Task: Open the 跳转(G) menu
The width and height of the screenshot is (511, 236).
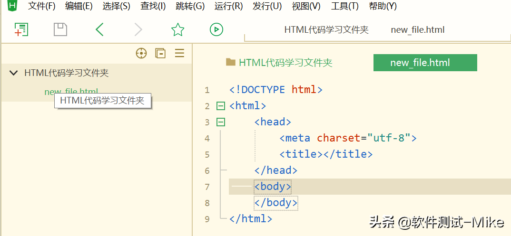Action: pyautogui.click(x=190, y=6)
